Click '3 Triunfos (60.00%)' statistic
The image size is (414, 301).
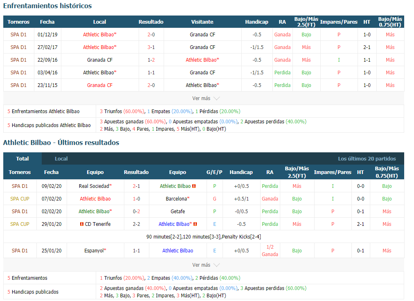[x=122, y=111]
